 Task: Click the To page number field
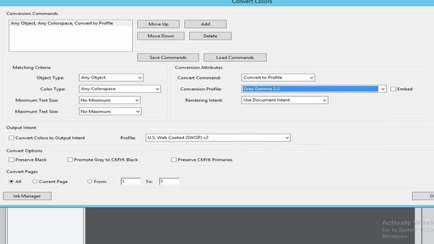pos(169,182)
